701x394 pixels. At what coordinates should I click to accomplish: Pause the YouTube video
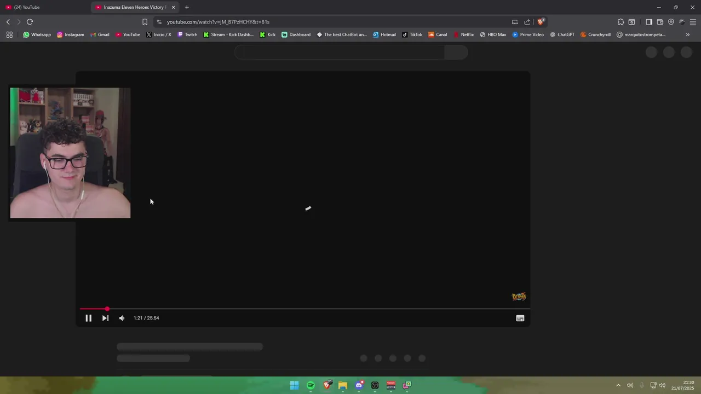coord(88,318)
